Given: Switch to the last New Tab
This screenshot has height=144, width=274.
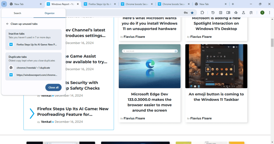Looking at the screenshot, I should click(211, 4).
